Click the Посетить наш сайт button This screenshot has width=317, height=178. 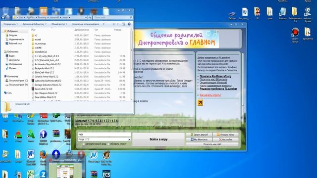click(x=212, y=144)
